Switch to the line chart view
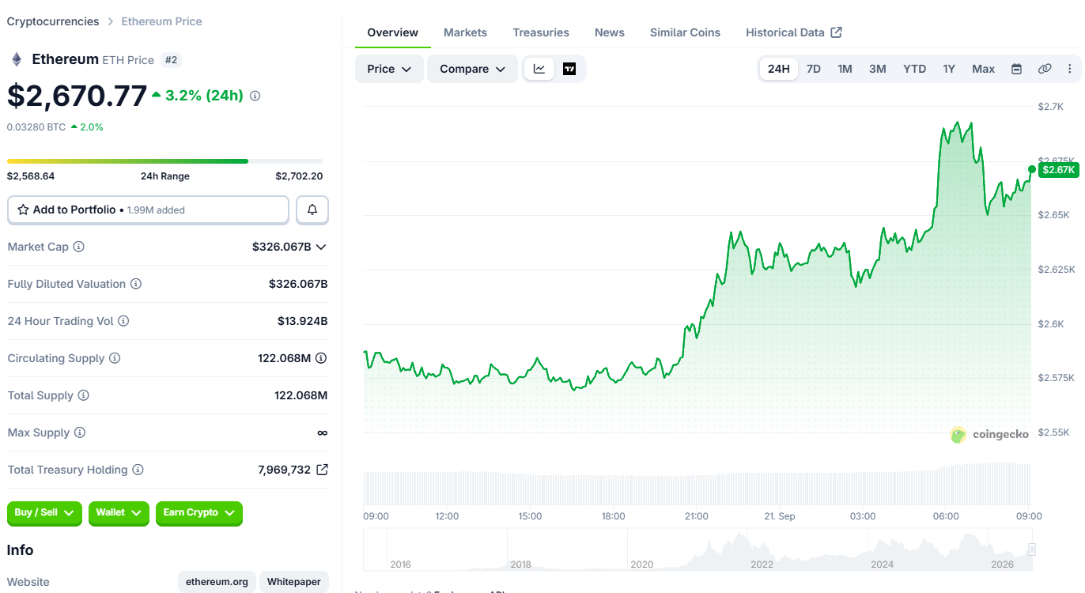Image resolution: width=1085 pixels, height=593 pixels. tap(539, 69)
